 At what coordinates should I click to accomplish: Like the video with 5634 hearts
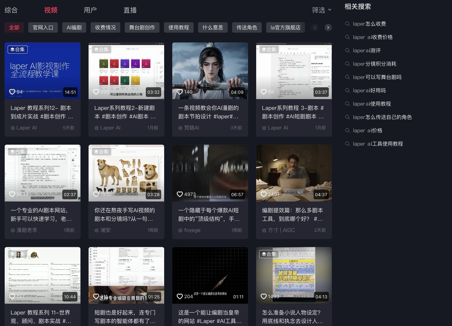12,194
